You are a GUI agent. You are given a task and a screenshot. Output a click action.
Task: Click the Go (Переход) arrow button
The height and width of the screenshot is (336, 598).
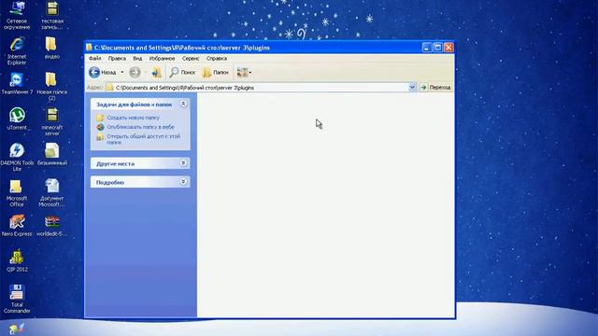[x=423, y=87]
